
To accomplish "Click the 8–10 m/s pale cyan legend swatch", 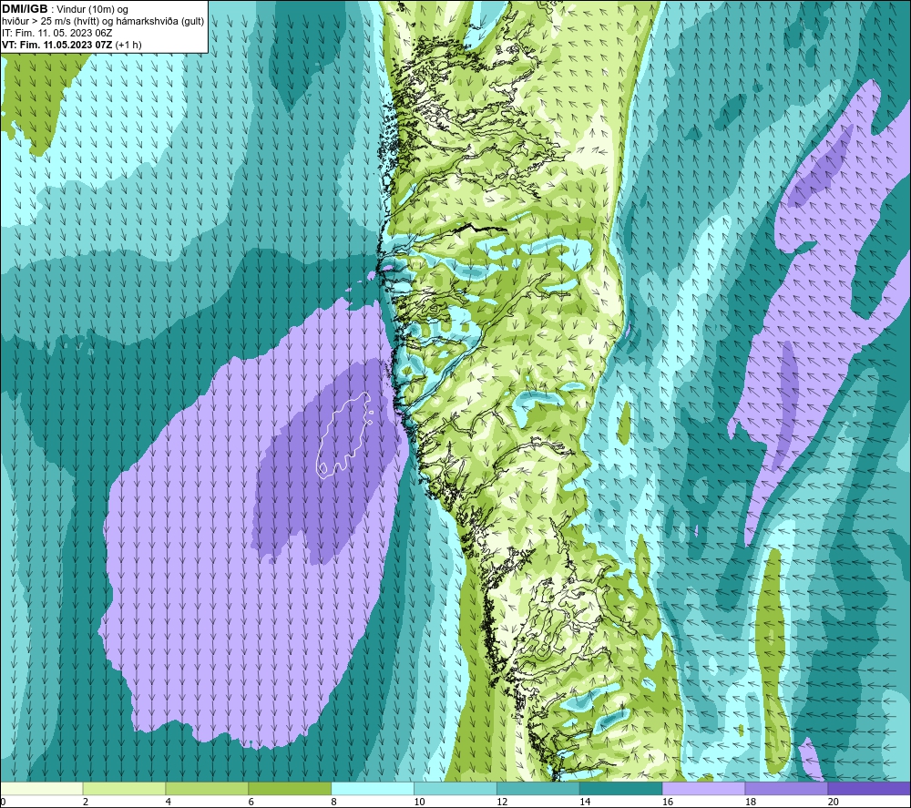I will (x=373, y=789).
